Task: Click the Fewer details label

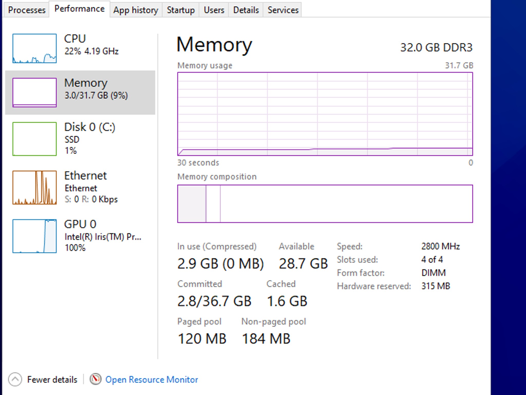Action: (52, 380)
